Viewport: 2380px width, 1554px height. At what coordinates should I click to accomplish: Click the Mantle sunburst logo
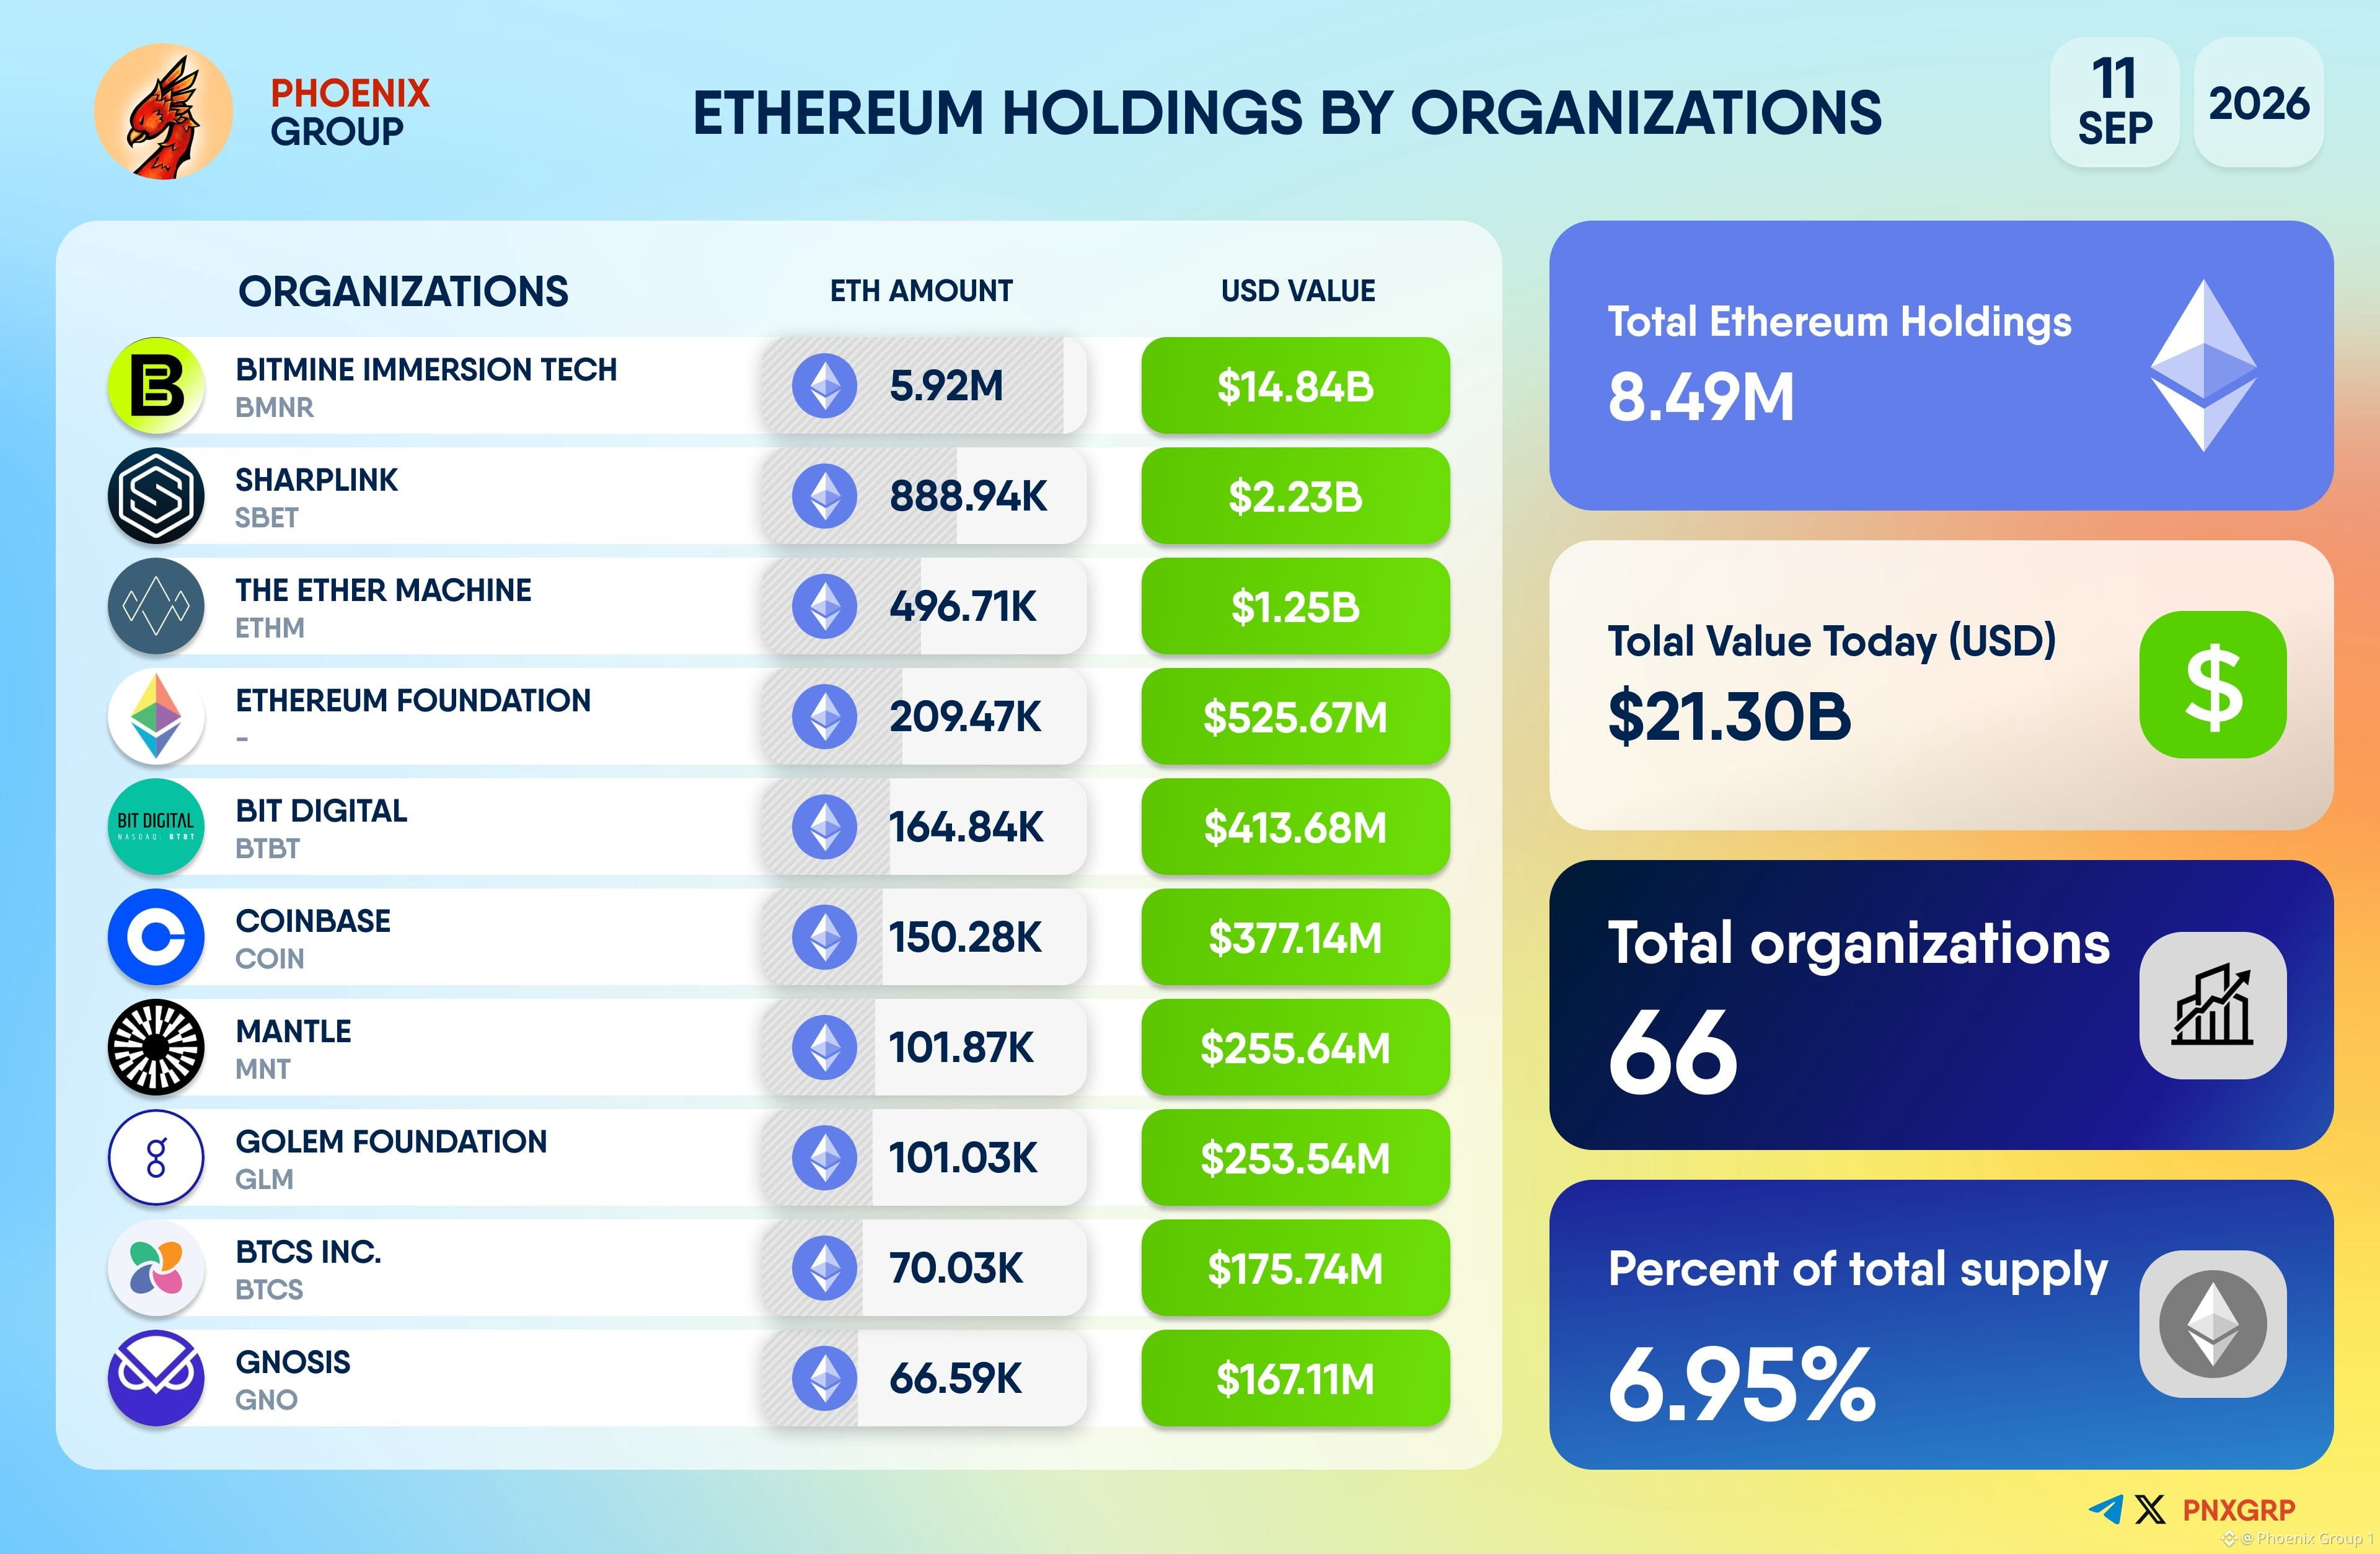coord(156,1047)
